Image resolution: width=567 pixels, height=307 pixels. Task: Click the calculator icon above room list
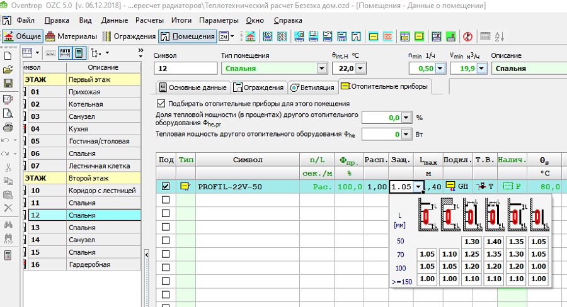79,53
